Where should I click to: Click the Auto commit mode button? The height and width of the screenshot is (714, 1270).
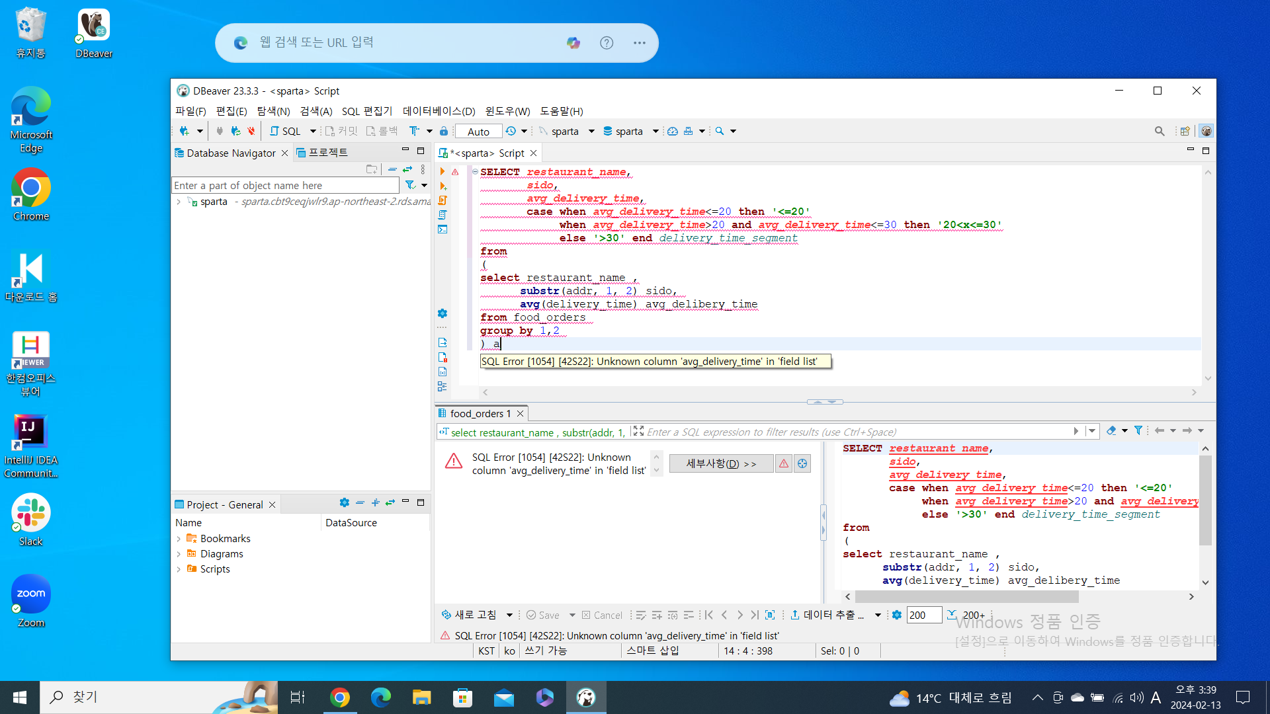478,132
